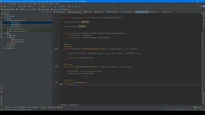The image size is (205, 115).
Task: Click the gear settings icon in the Project panel
Action: click(48, 12)
